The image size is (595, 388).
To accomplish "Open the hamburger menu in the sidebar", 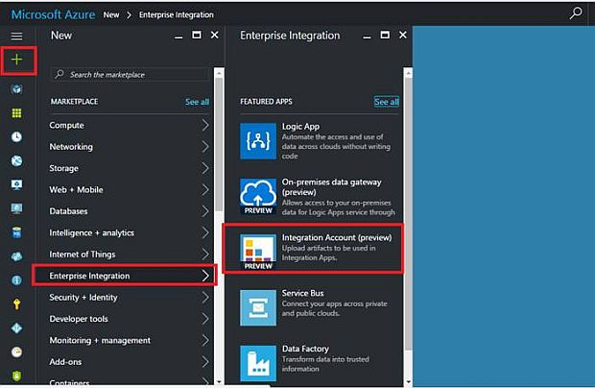I will point(16,36).
